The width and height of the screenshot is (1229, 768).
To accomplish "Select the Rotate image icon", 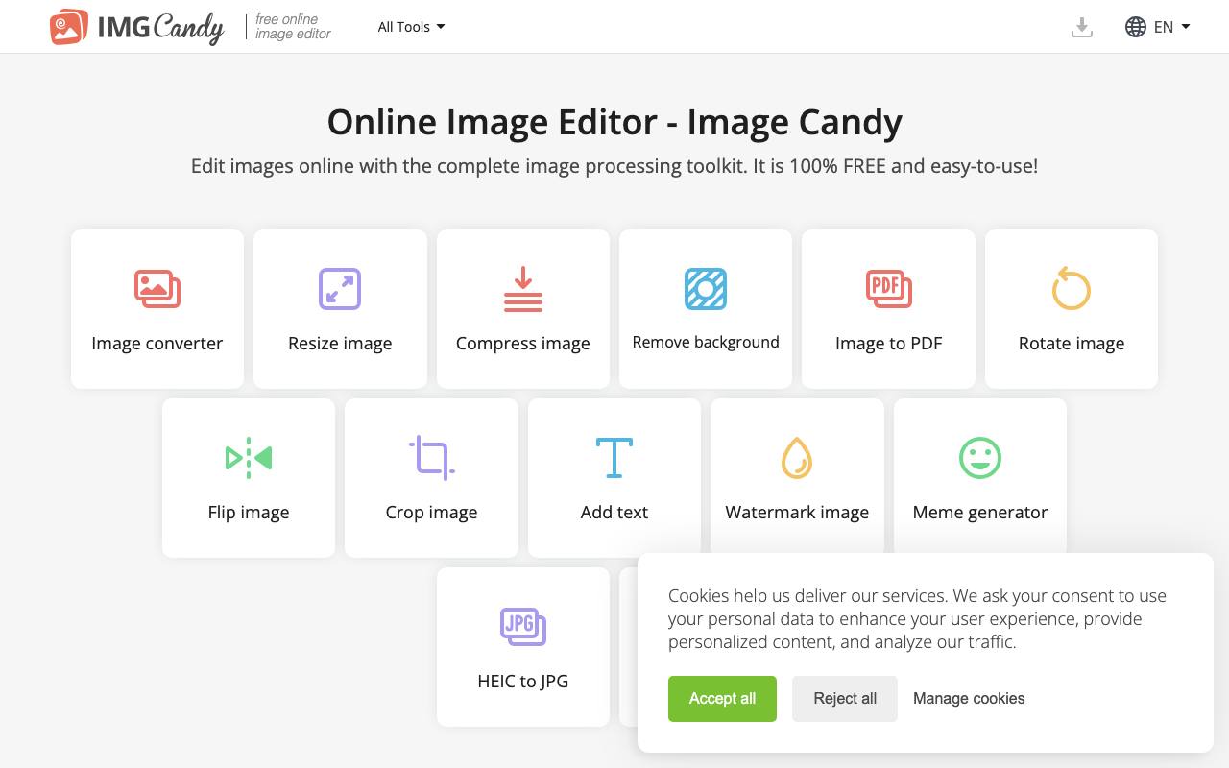I will [1072, 288].
